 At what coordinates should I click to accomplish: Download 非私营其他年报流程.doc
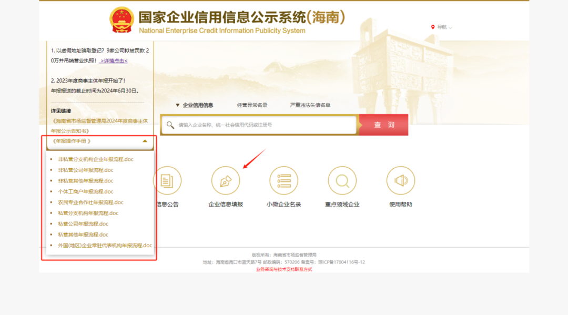click(86, 181)
